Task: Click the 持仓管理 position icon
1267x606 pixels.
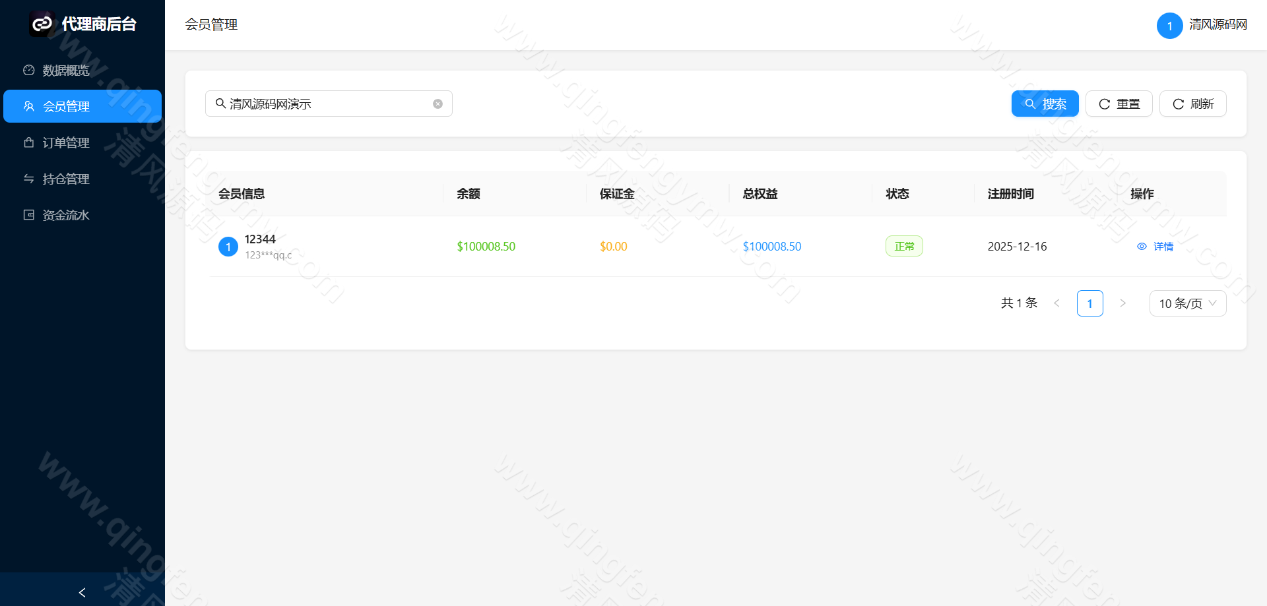Action: [28, 178]
